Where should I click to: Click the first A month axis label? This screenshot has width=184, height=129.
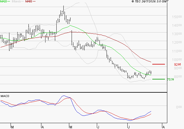[x=43, y=127]
